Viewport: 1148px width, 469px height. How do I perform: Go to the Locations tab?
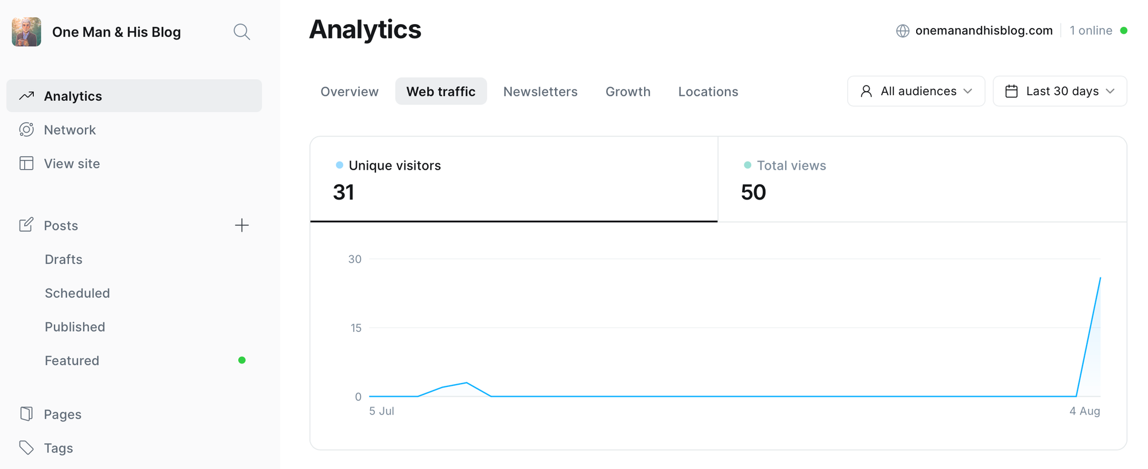(x=708, y=92)
